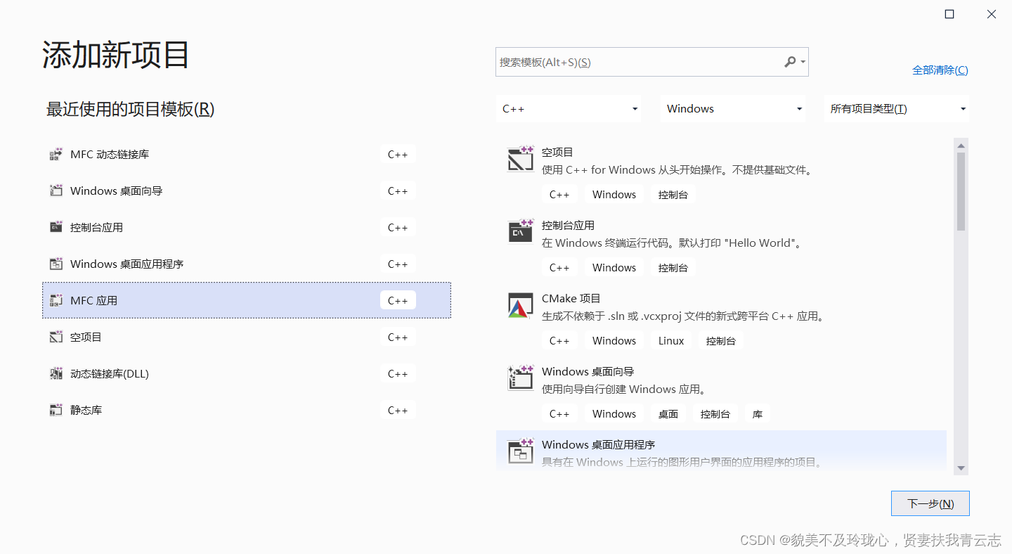Select the Windows 桌面向导 icon

(520, 378)
